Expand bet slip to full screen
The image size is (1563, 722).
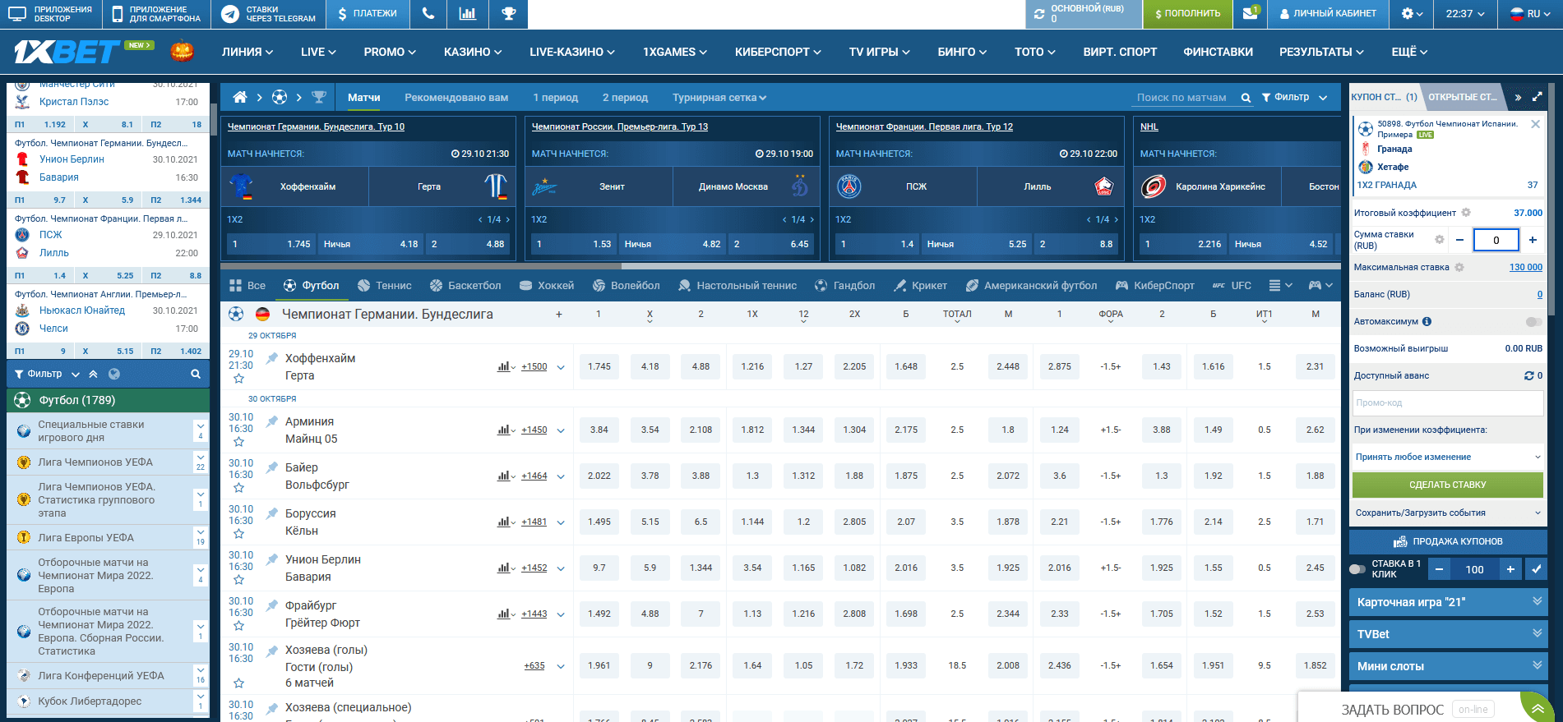click(x=1537, y=97)
